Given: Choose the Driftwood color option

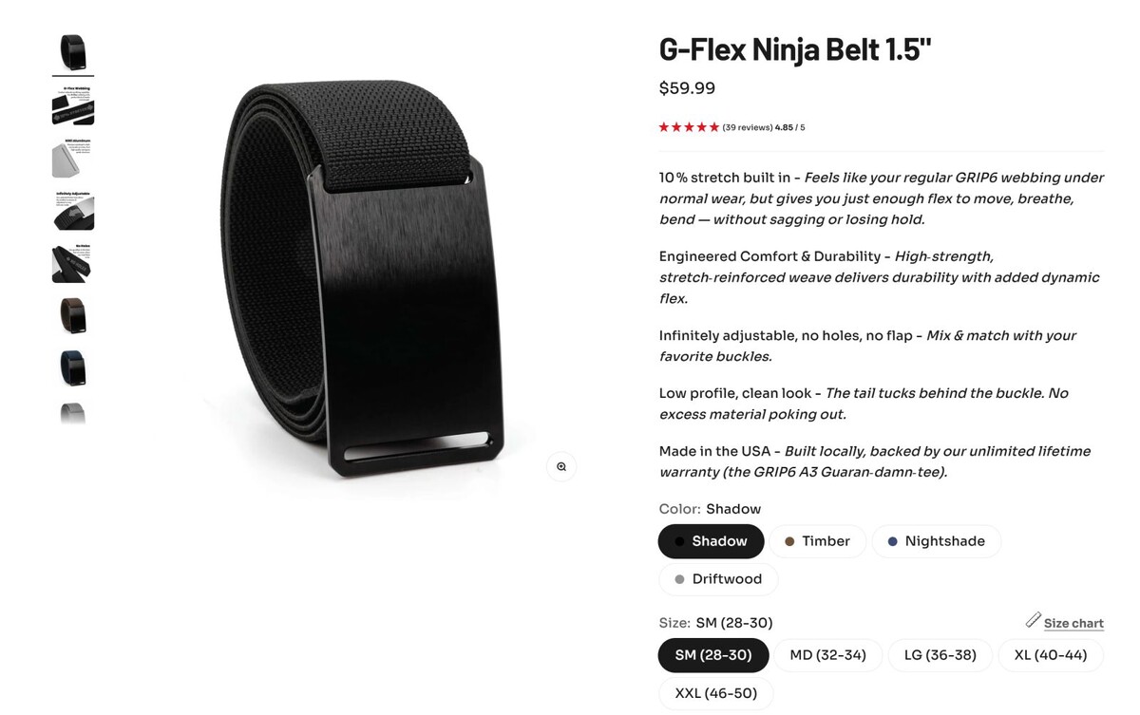Looking at the screenshot, I should [718, 579].
